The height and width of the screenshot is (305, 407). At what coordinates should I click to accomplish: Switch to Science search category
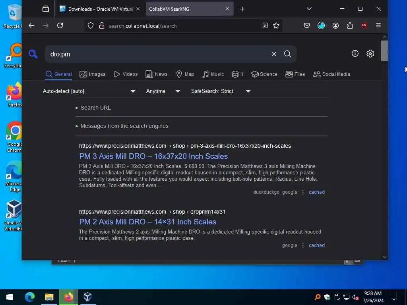264,74
